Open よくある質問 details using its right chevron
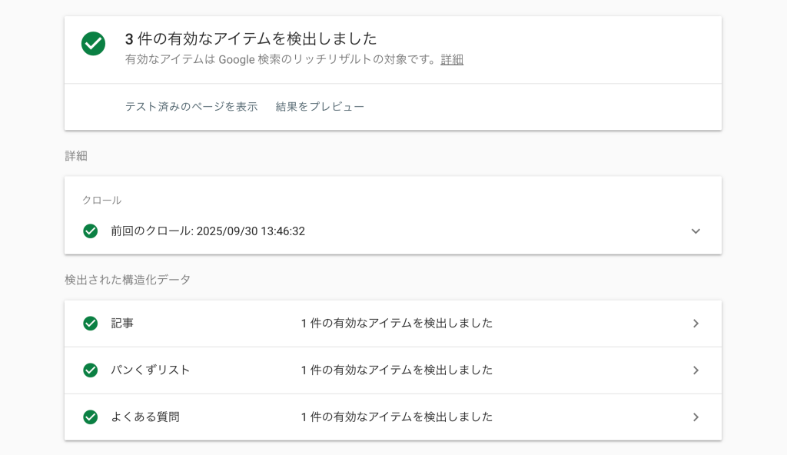This screenshot has width=787, height=455. pyautogui.click(x=696, y=417)
